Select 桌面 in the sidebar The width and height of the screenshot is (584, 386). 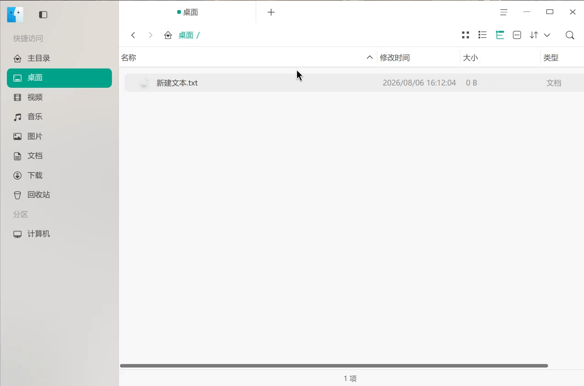[x=59, y=78]
